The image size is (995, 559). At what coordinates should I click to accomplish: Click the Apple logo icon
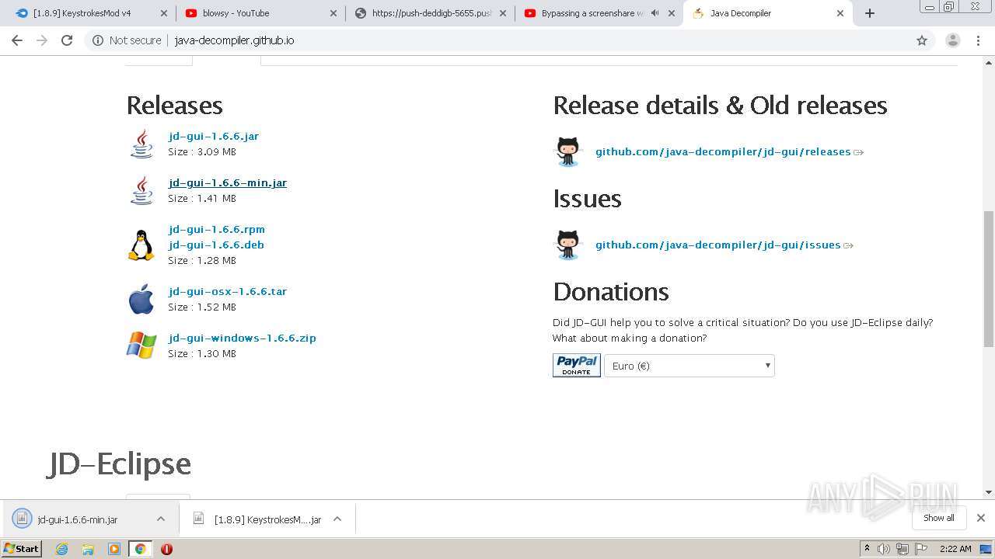click(141, 299)
